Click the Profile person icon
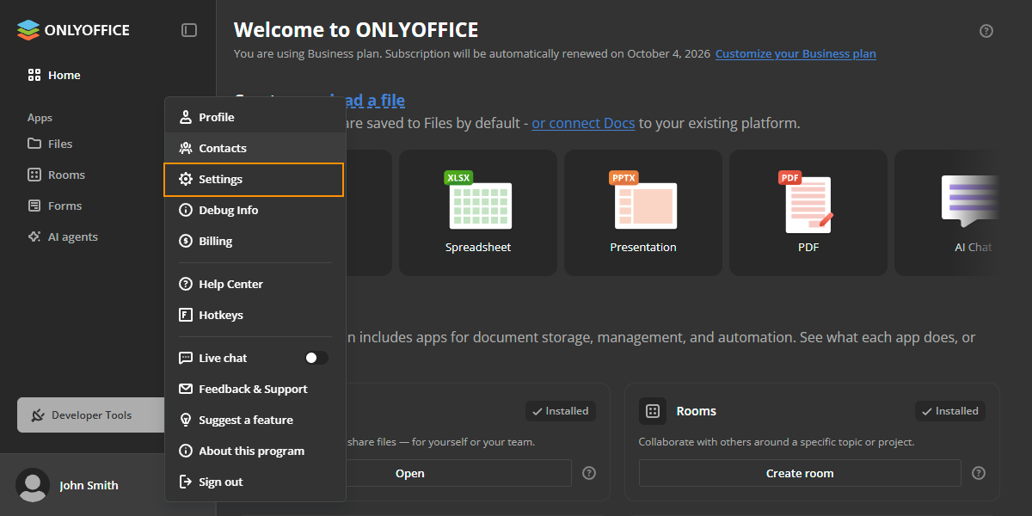Screen dimensions: 1032x516 click(x=185, y=117)
